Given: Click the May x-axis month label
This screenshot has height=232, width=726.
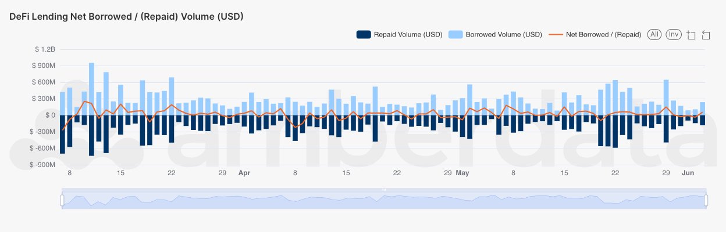Looking at the screenshot, I should [x=462, y=173].
